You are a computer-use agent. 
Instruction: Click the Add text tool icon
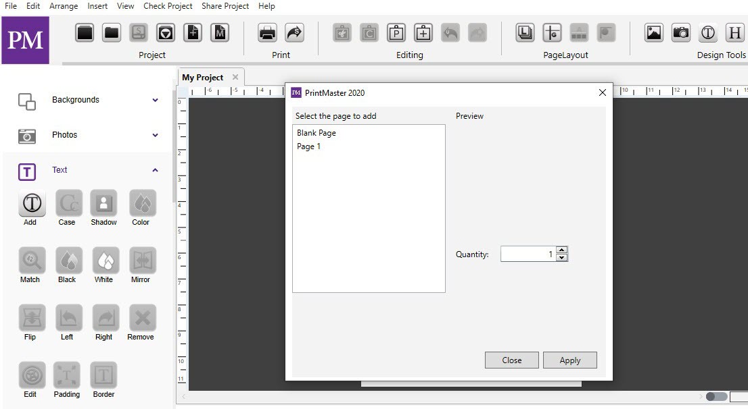tap(32, 203)
